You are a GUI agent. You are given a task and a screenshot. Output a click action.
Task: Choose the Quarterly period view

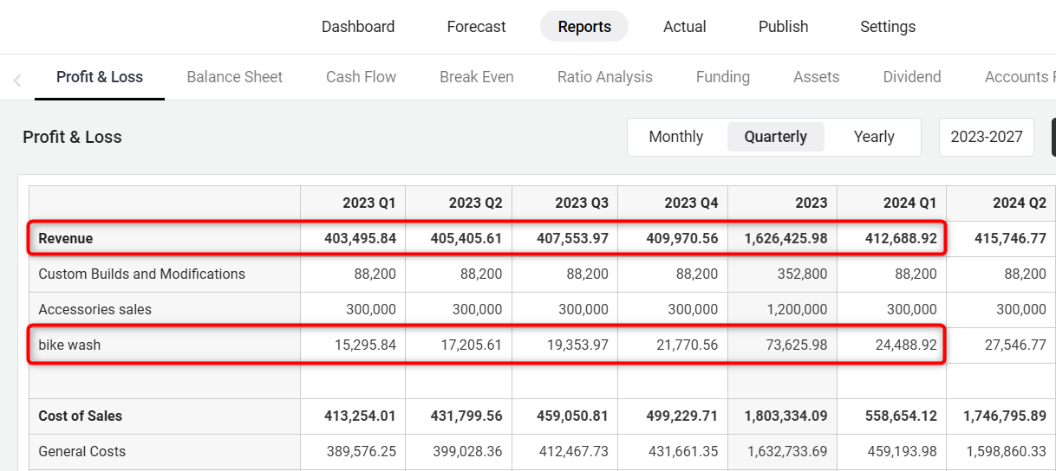(x=775, y=137)
